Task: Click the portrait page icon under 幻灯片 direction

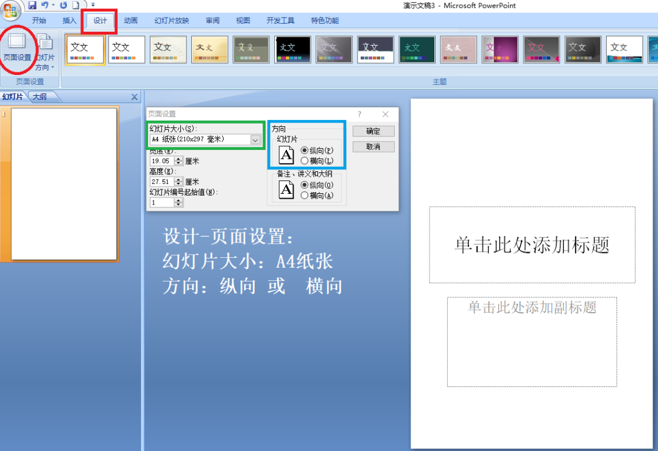Action: (286, 155)
